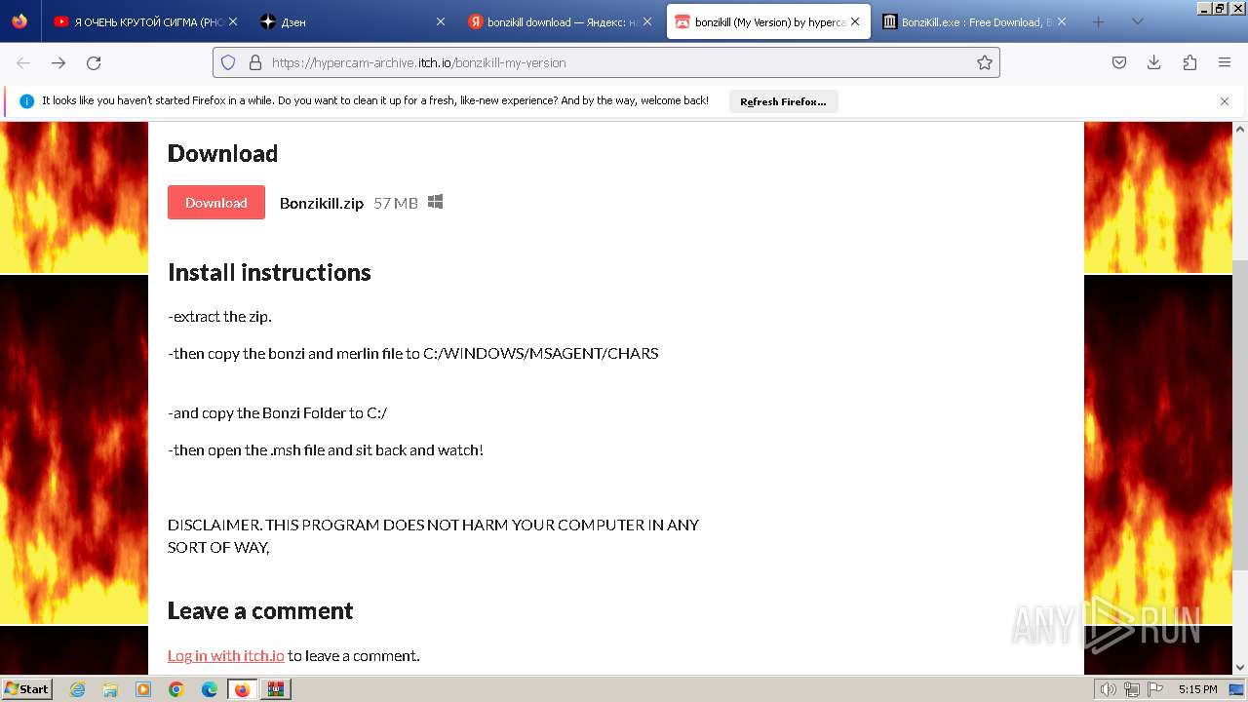Close the Яндекс search tab
1248x702 pixels.
[646, 21]
